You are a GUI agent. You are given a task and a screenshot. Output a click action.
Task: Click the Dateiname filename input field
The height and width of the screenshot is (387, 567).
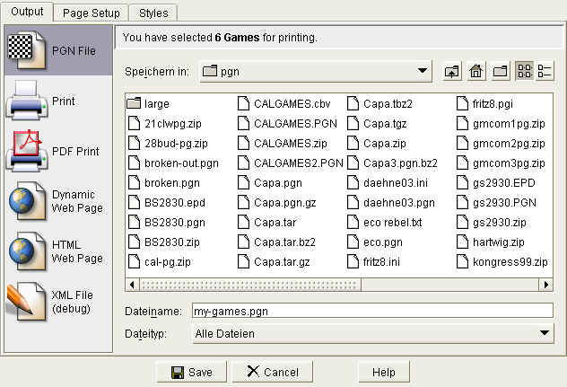(x=372, y=312)
